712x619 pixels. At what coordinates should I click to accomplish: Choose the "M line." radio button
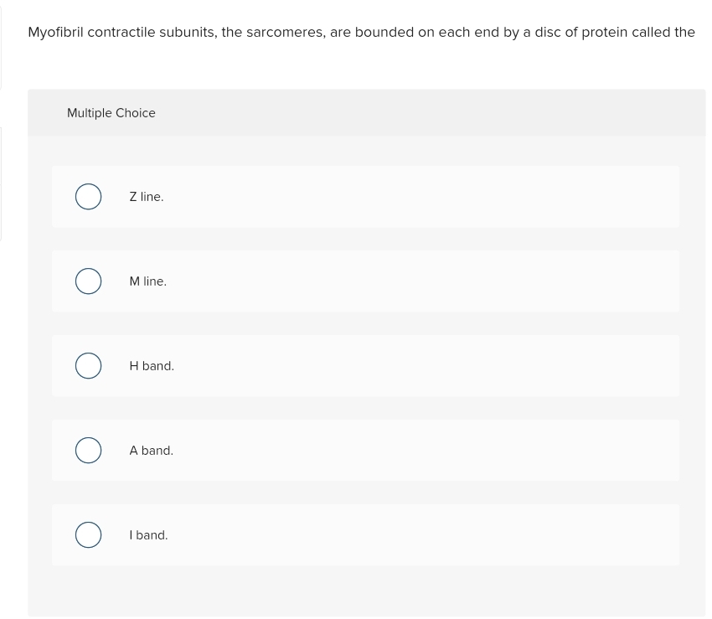click(x=88, y=281)
